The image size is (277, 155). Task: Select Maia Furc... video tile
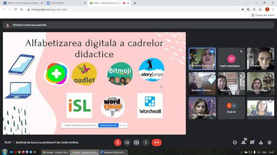coord(231,83)
